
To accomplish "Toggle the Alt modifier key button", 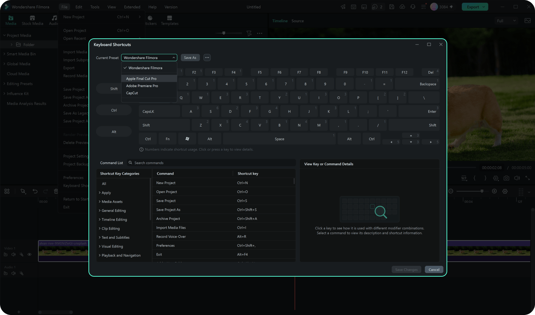I will click(114, 132).
